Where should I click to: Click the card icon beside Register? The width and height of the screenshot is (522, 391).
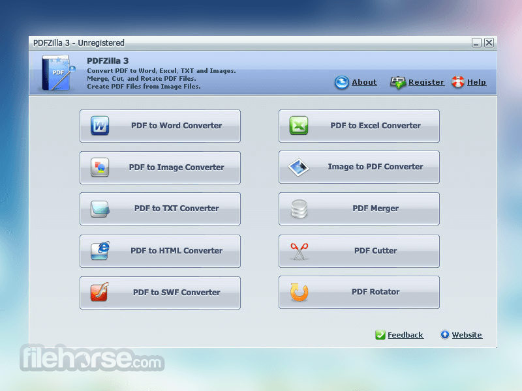[x=398, y=83]
